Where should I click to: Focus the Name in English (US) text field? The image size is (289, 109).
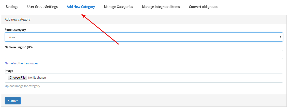[144, 55]
